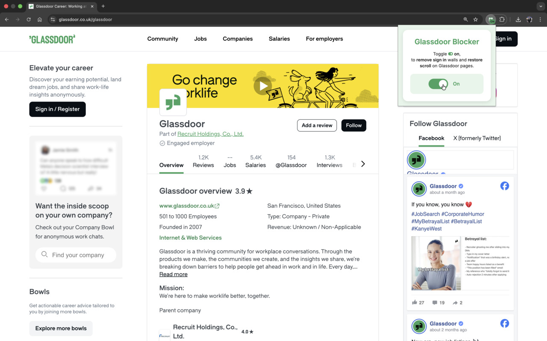Select the Overview tab
Viewport: 547px width, 341px height.
[x=171, y=165]
